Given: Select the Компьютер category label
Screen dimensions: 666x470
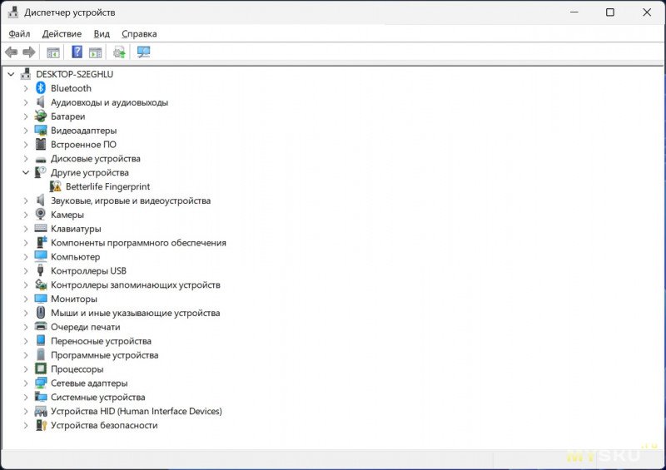Looking at the screenshot, I should pos(75,256).
